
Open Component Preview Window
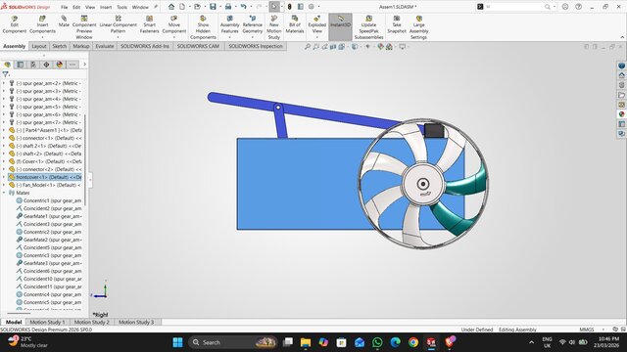[x=84, y=27]
